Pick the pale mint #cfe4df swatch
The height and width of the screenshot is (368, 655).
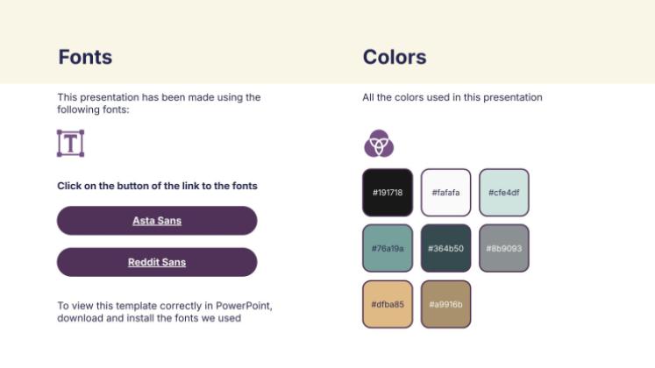504,192
